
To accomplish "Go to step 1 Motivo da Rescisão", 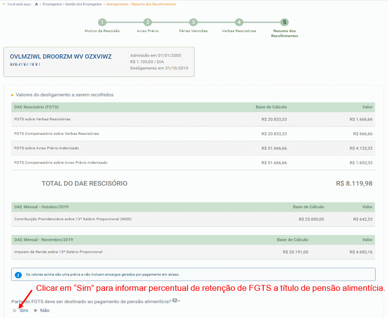I will pyautogui.click(x=102, y=22).
